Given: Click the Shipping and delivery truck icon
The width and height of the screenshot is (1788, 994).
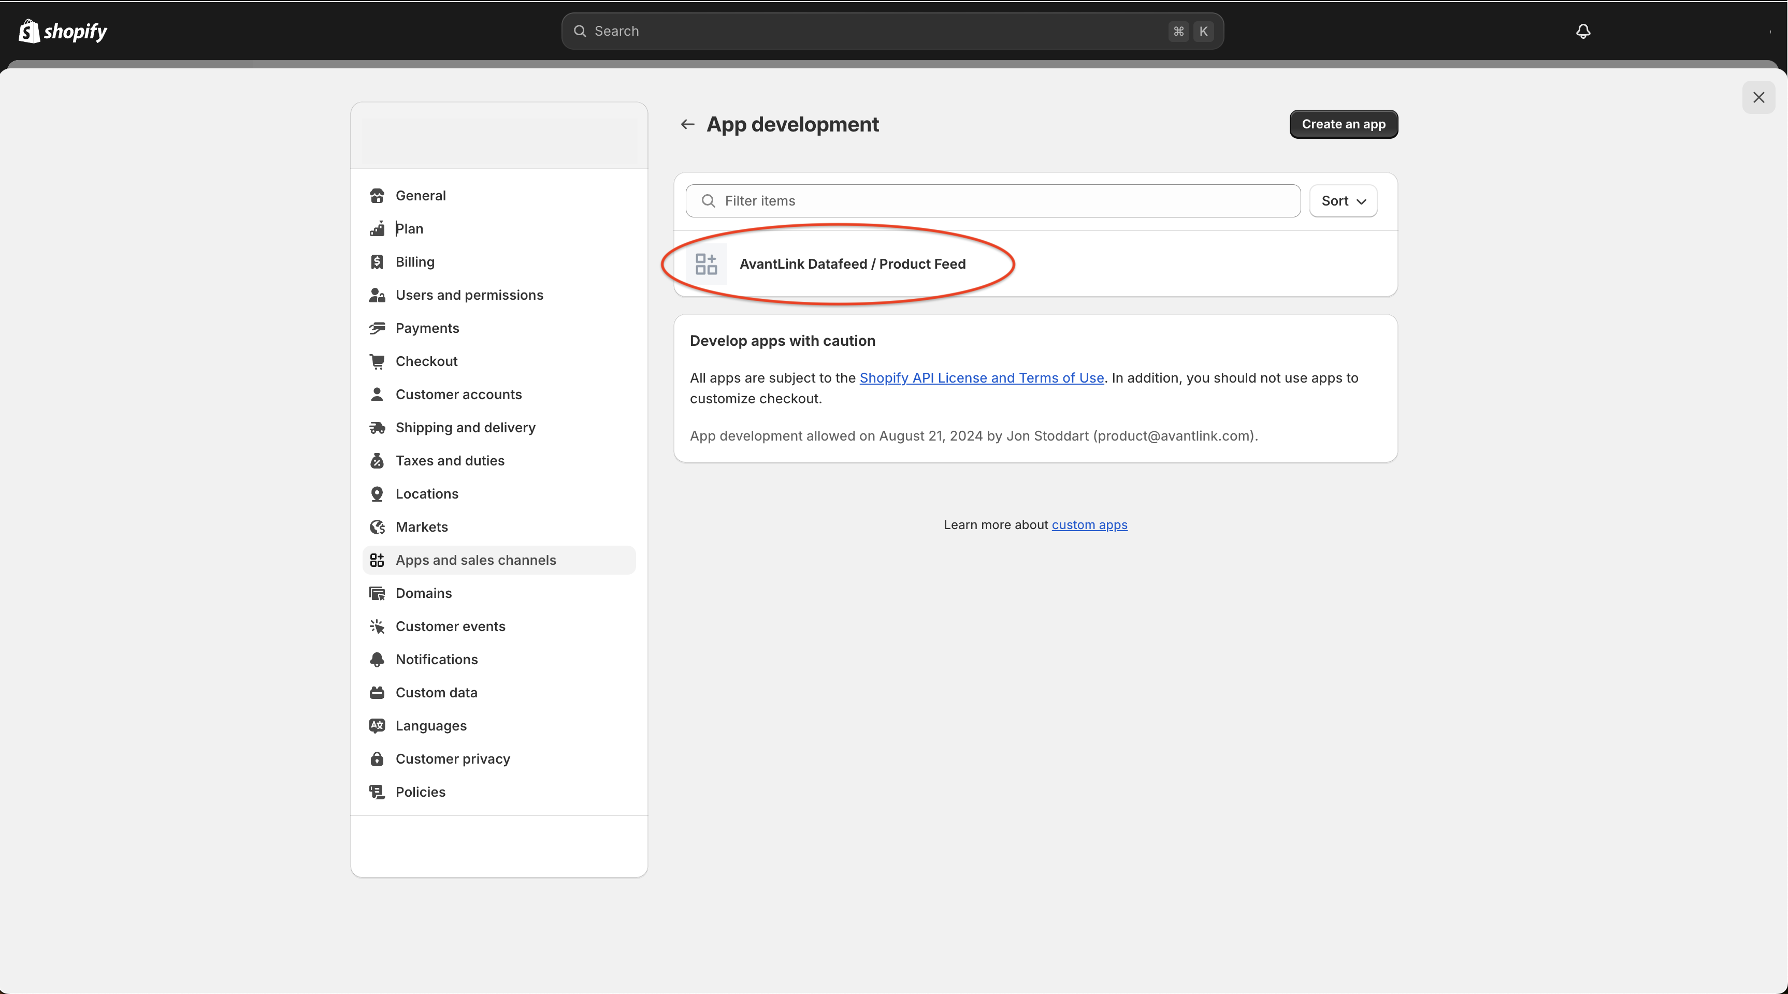Looking at the screenshot, I should (x=377, y=428).
